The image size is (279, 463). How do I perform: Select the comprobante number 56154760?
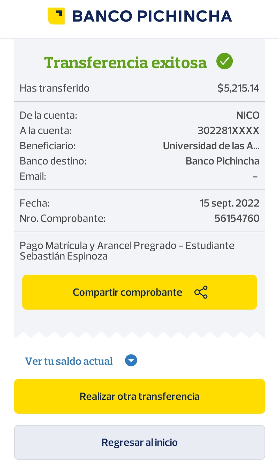click(x=237, y=219)
